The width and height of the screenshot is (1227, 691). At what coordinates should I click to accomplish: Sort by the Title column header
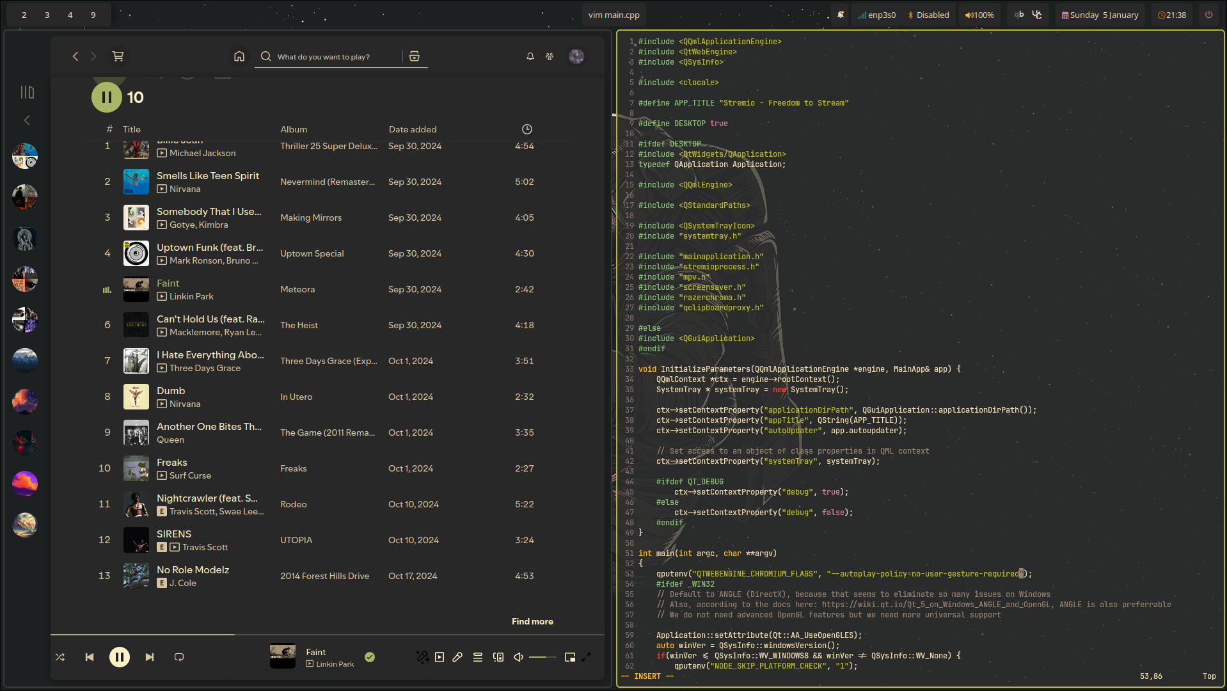click(x=132, y=129)
